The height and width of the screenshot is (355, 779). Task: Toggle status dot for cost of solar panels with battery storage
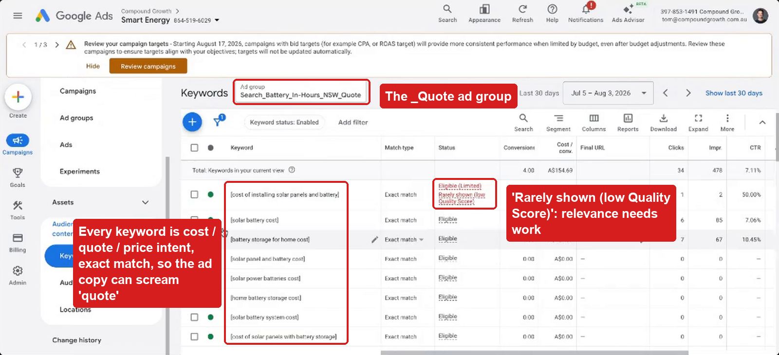point(210,337)
